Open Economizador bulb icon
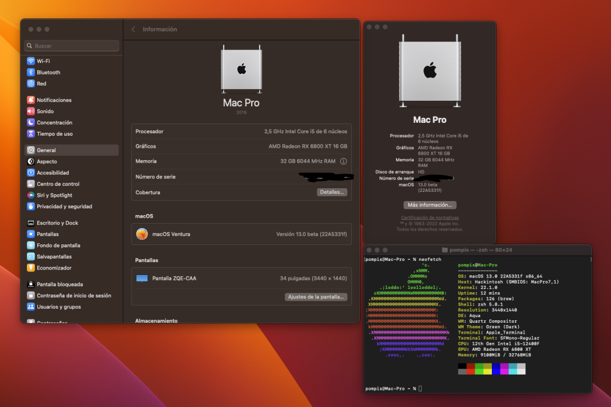The width and height of the screenshot is (611, 407). [31, 269]
